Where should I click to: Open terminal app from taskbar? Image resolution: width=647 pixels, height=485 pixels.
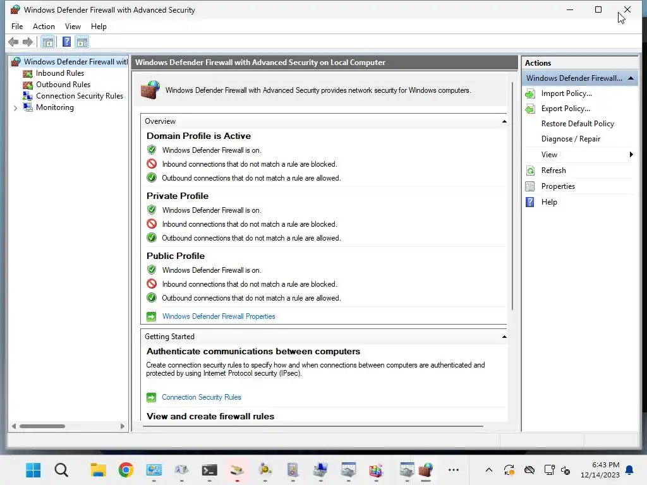tap(209, 470)
